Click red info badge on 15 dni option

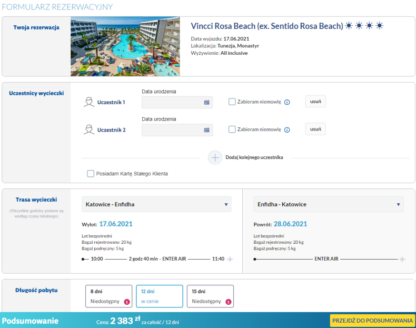pyautogui.click(x=229, y=302)
